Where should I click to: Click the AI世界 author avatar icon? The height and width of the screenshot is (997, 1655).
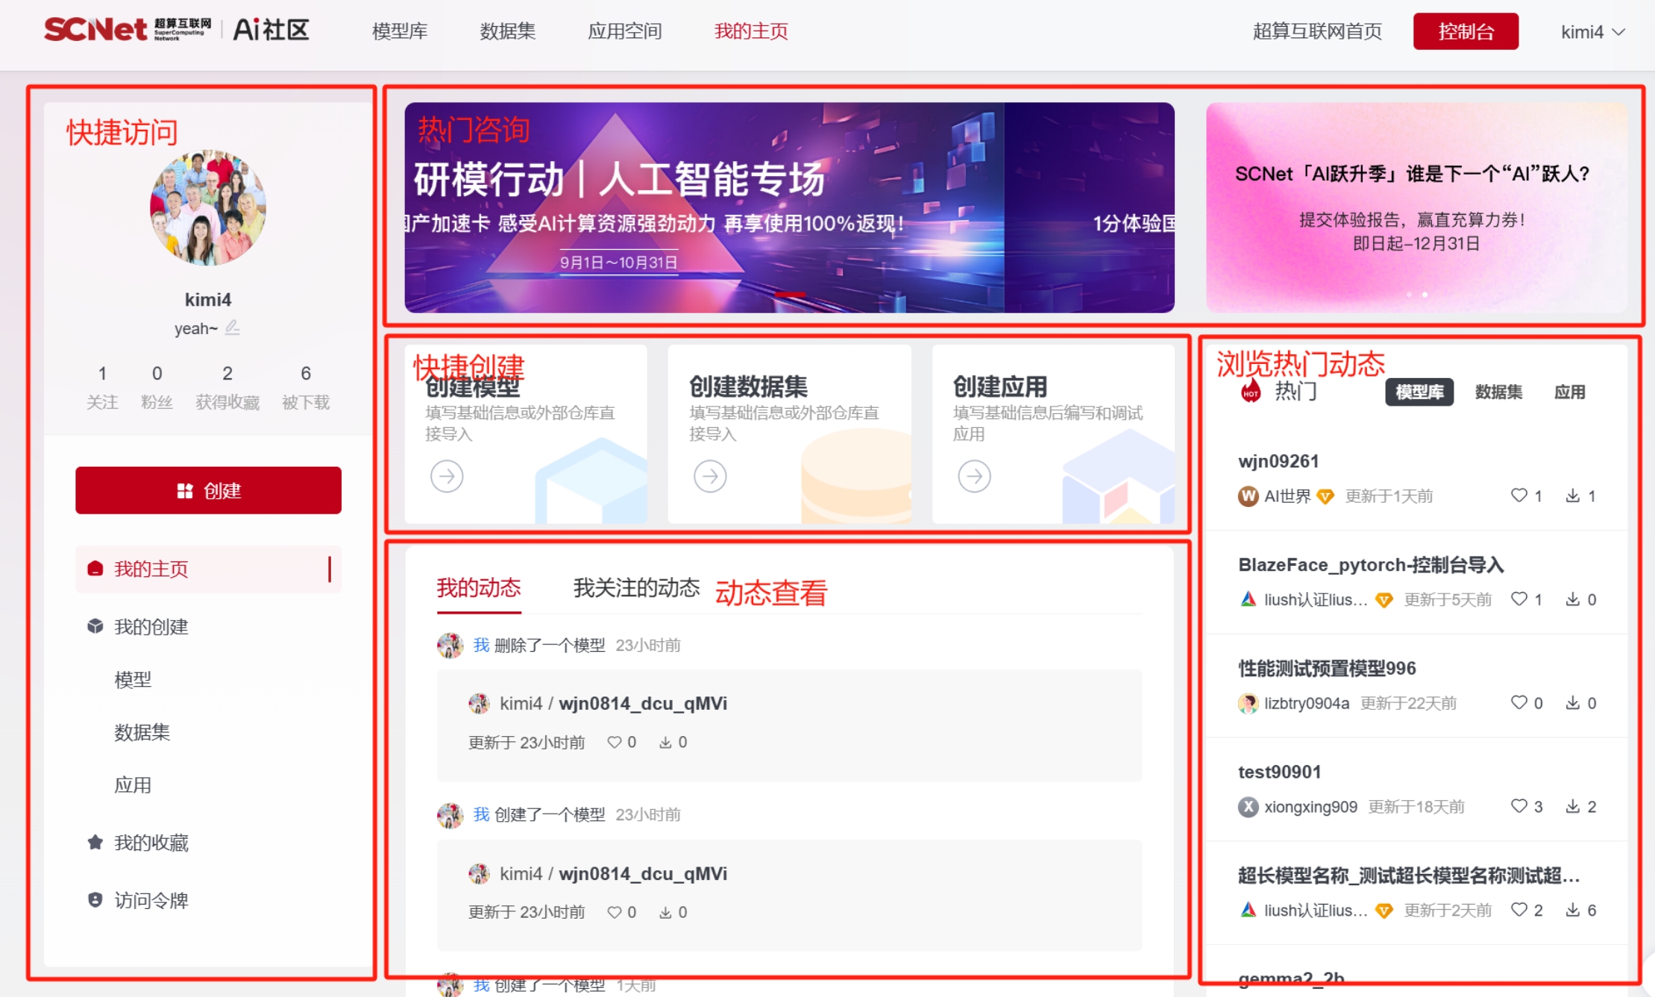point(1248,496)
